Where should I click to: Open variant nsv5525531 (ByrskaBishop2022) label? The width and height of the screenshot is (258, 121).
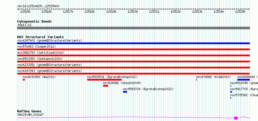(112, 77)
